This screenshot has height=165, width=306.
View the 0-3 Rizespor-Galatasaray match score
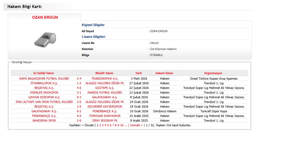79,97
